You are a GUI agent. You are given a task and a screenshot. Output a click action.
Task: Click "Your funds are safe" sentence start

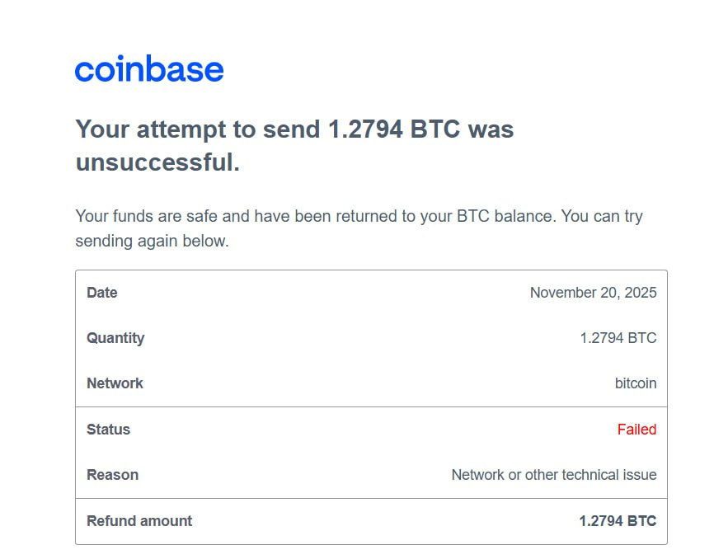click(x=148, y=217)
